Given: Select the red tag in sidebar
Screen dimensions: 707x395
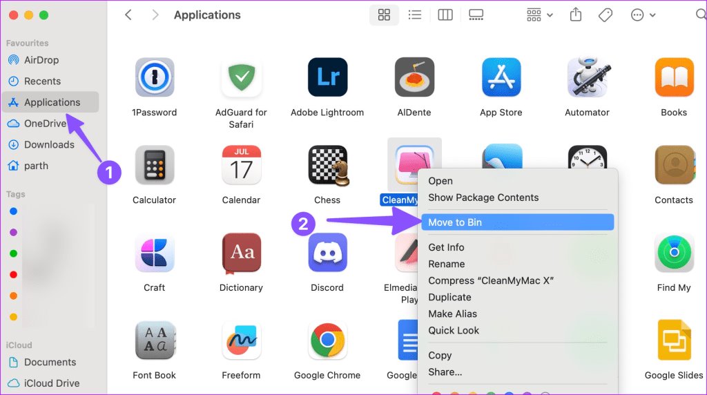Looking at the screenshot, I should point(14,275).
